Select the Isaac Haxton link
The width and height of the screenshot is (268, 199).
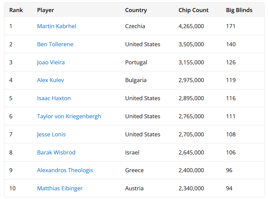54,98
